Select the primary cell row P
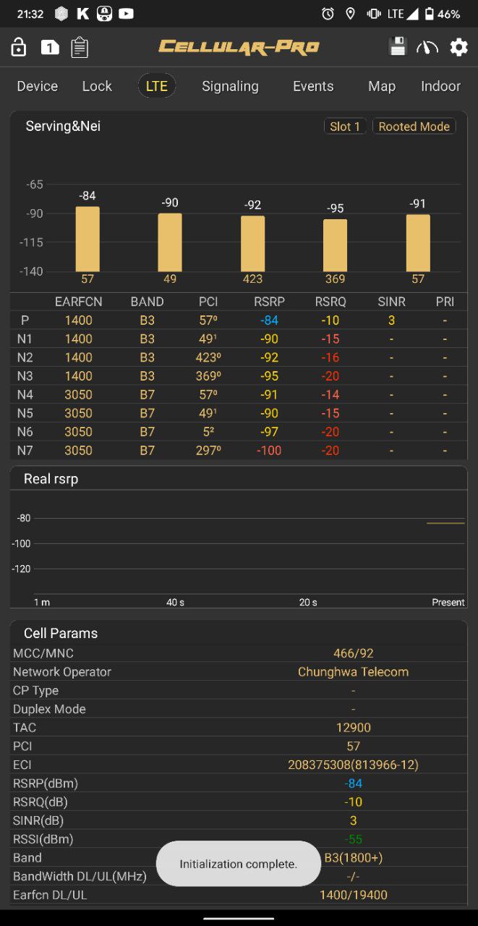Image resolution: width=478 pixels, height=926 pixels. coord(239,320)
